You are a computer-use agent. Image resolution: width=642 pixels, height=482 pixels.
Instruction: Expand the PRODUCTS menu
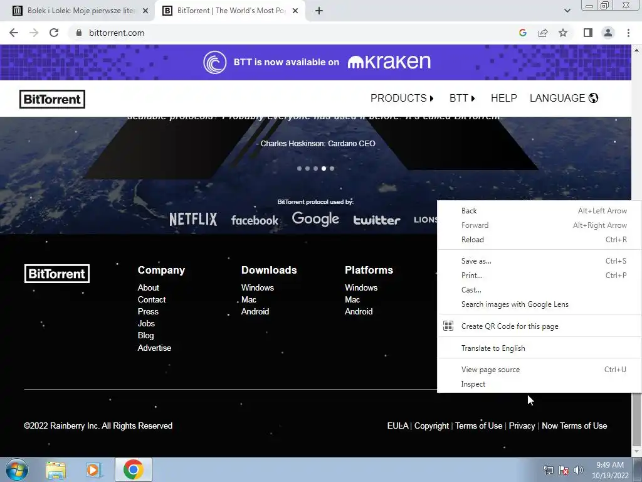[402, 99]
